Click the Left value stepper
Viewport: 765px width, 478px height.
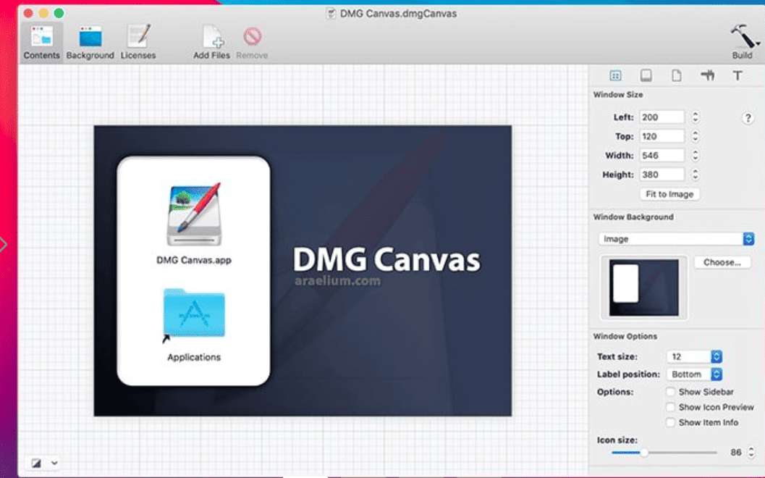click(x=696, y=117)
